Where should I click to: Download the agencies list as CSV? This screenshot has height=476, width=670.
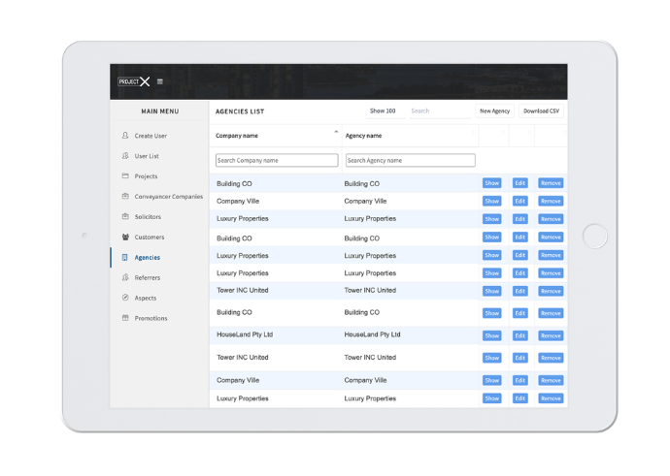[541, 111]
